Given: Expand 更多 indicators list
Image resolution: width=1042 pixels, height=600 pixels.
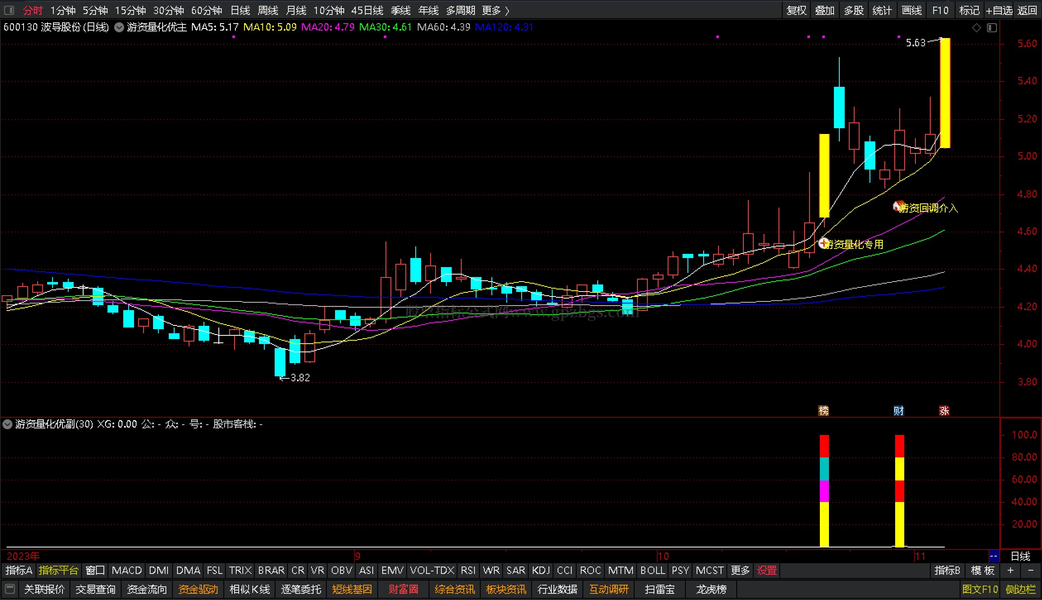Looking at the screenshot, I should pos(740,571).
